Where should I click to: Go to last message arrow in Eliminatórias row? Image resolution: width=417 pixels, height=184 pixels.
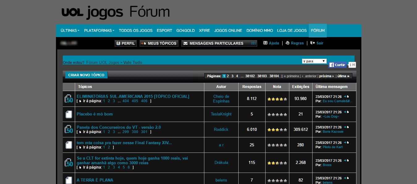tap(346, 97)
